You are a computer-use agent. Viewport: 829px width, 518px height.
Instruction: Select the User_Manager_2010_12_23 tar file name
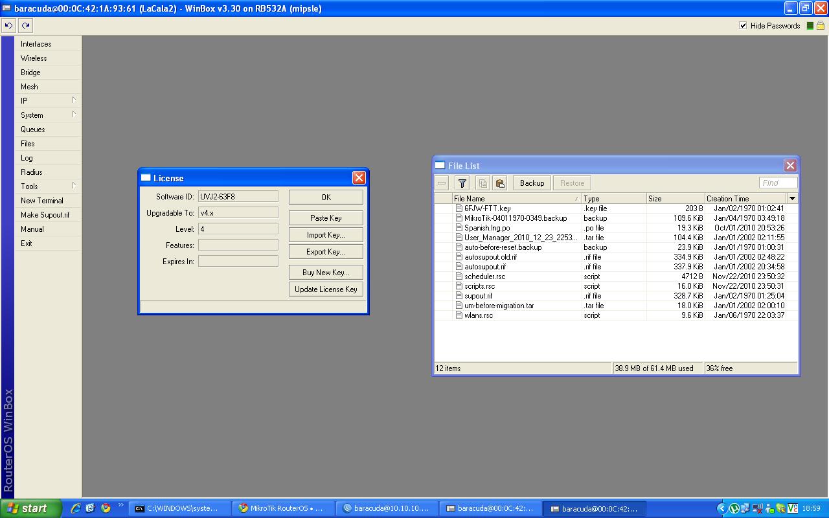click(x=521, y=238)
